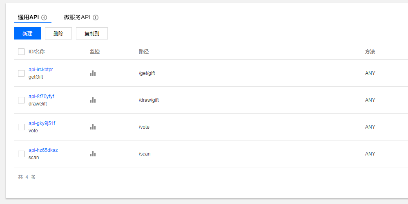
Task: Open monitoring chart icon for scan API
Action: (x=93, y=154)
